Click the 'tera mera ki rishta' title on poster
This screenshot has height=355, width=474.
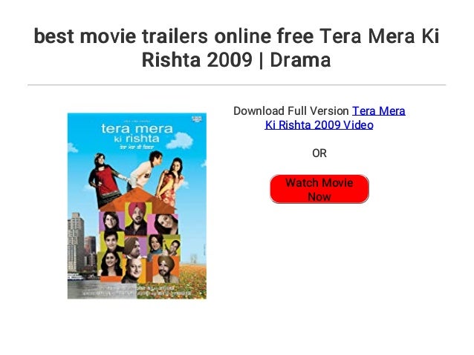point(137,133)
